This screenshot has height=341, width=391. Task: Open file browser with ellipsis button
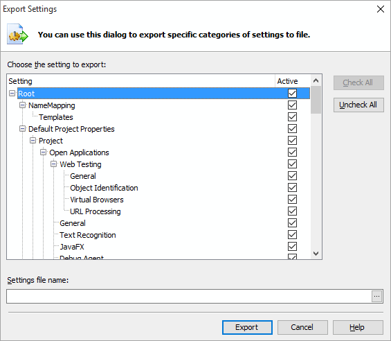click(x=376, y=296)
